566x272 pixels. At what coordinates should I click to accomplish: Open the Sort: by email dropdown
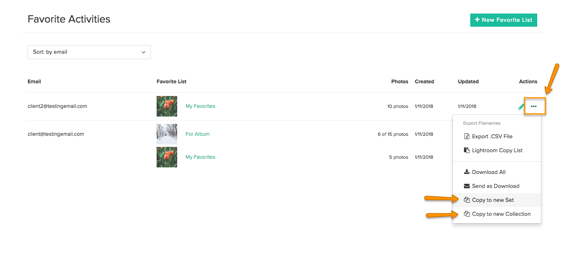pos(89,52)
